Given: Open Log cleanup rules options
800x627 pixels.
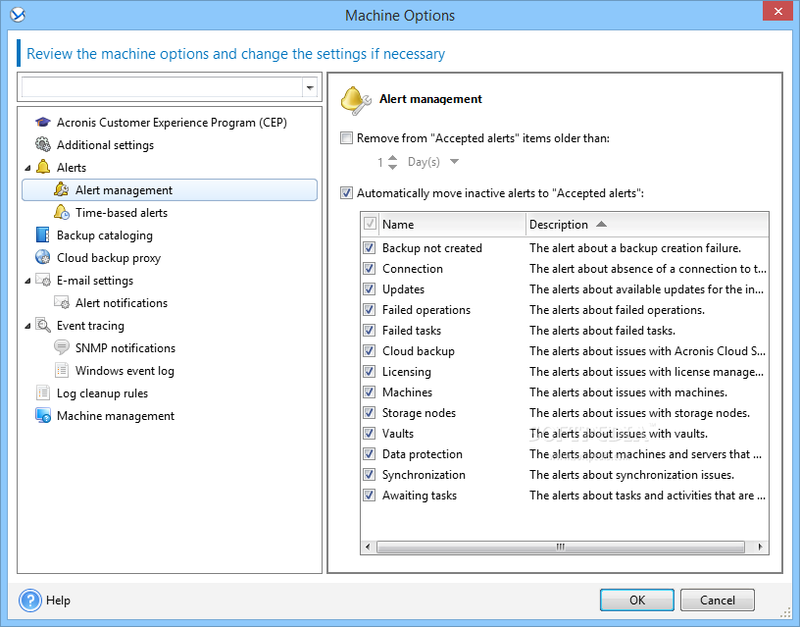Looking at the screenshot, I should (x=102, y=393).
